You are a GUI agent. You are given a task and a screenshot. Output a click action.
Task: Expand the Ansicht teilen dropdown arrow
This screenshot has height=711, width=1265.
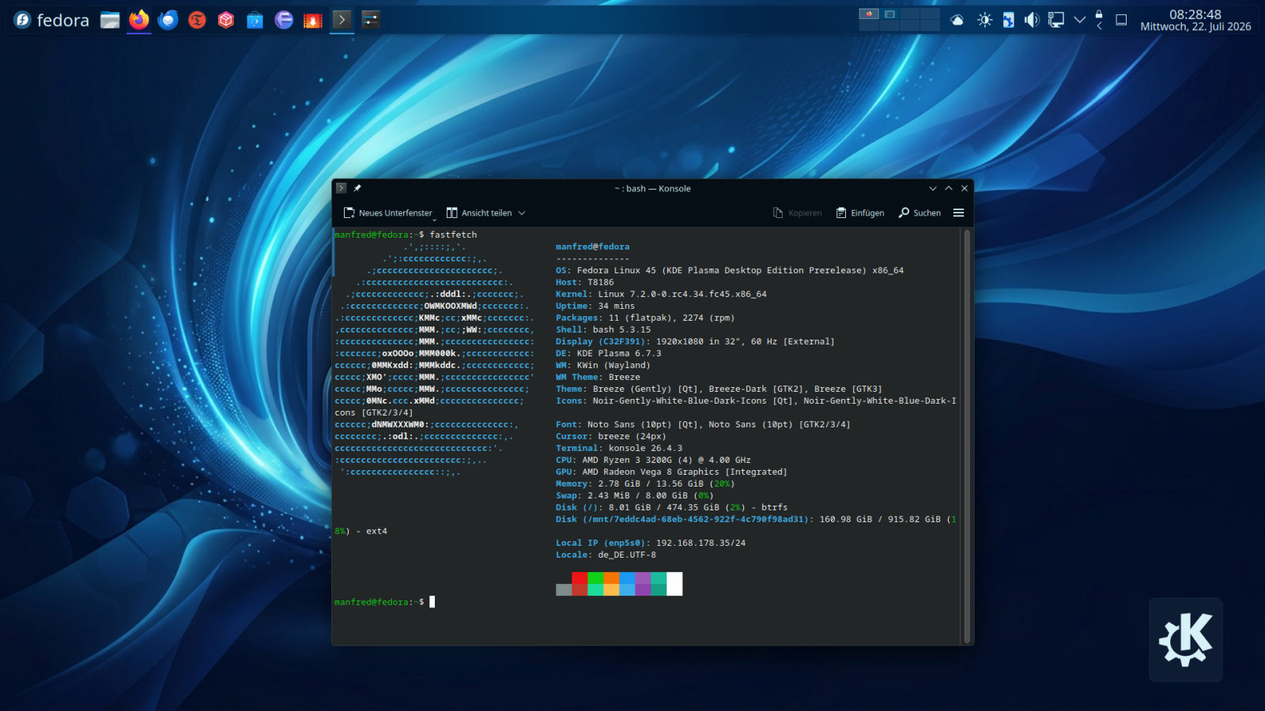pos(522,213)
